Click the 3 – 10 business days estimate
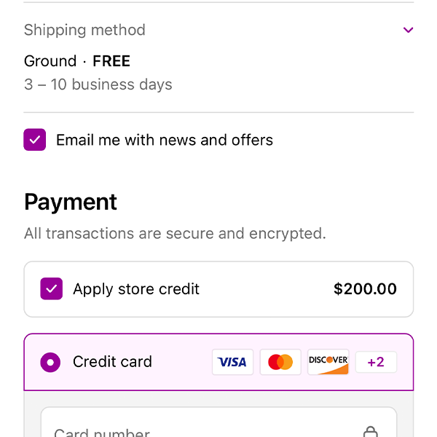Image resolution: width=437 pixels, height=437 pixels. pos(98,84)
